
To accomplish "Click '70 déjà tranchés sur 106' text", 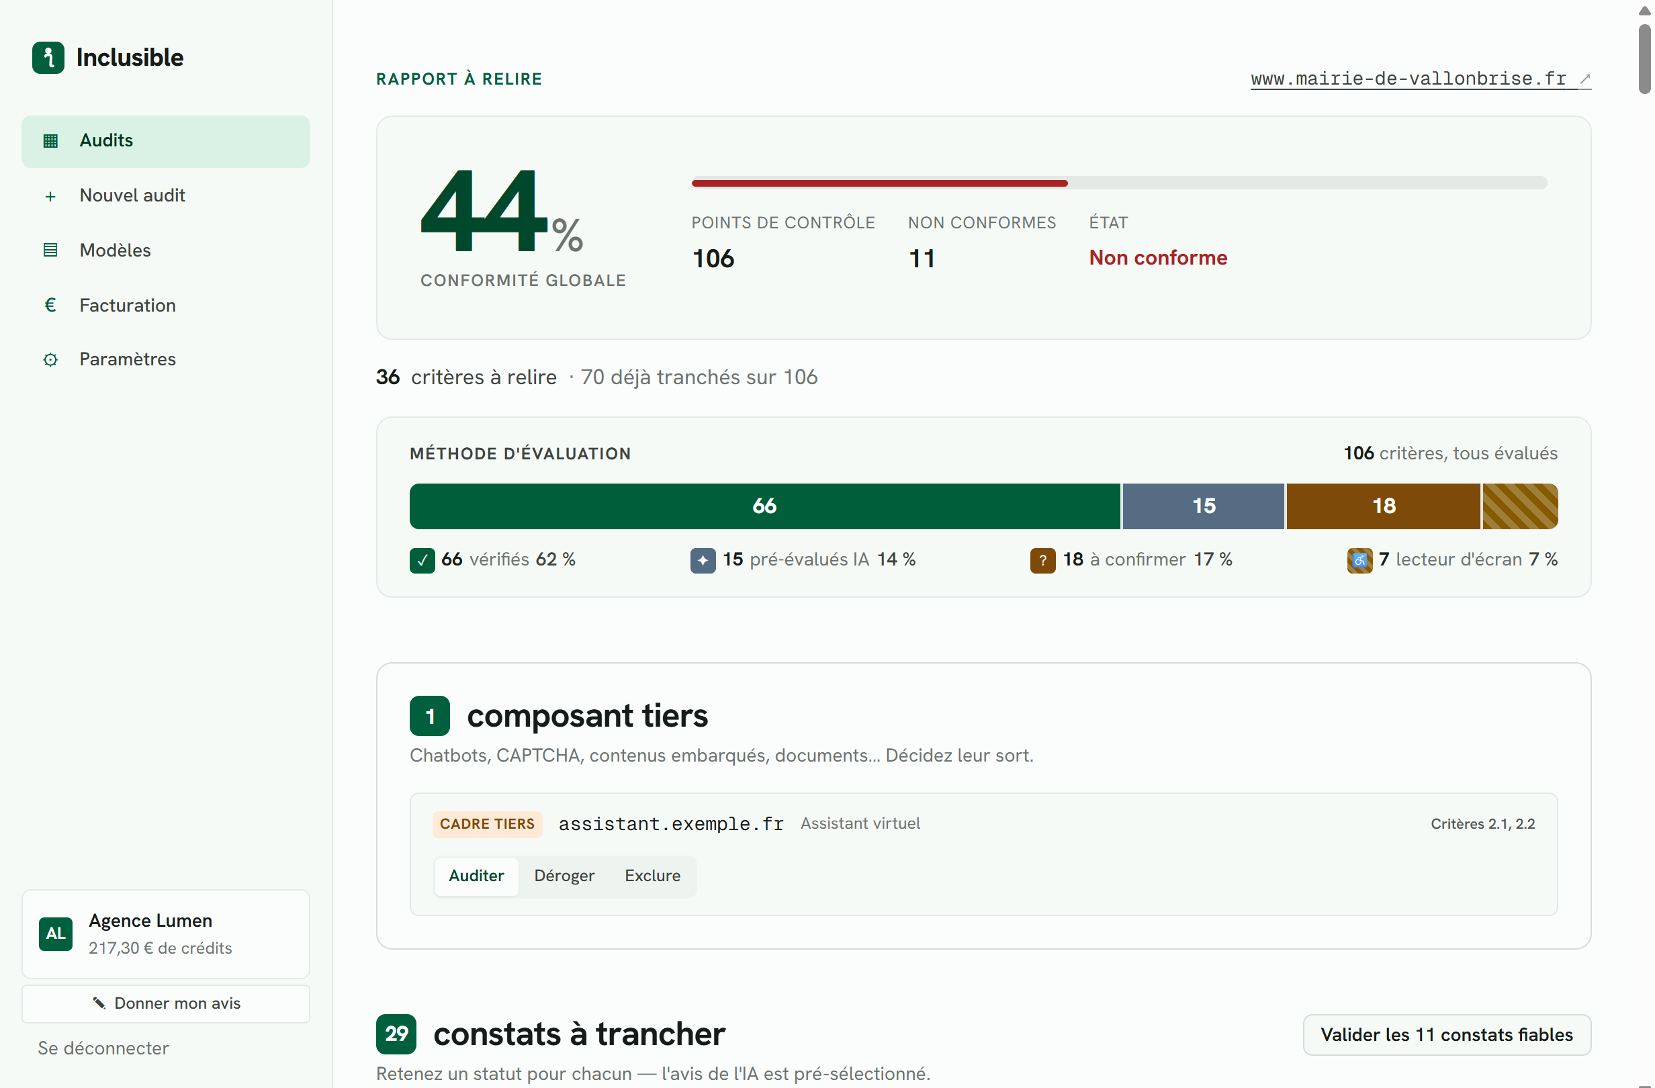I will pos(699,377).
